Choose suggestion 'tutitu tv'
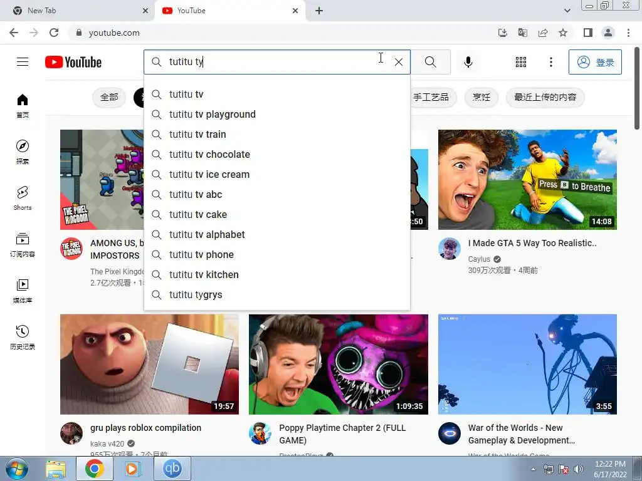 click(276, 94)
